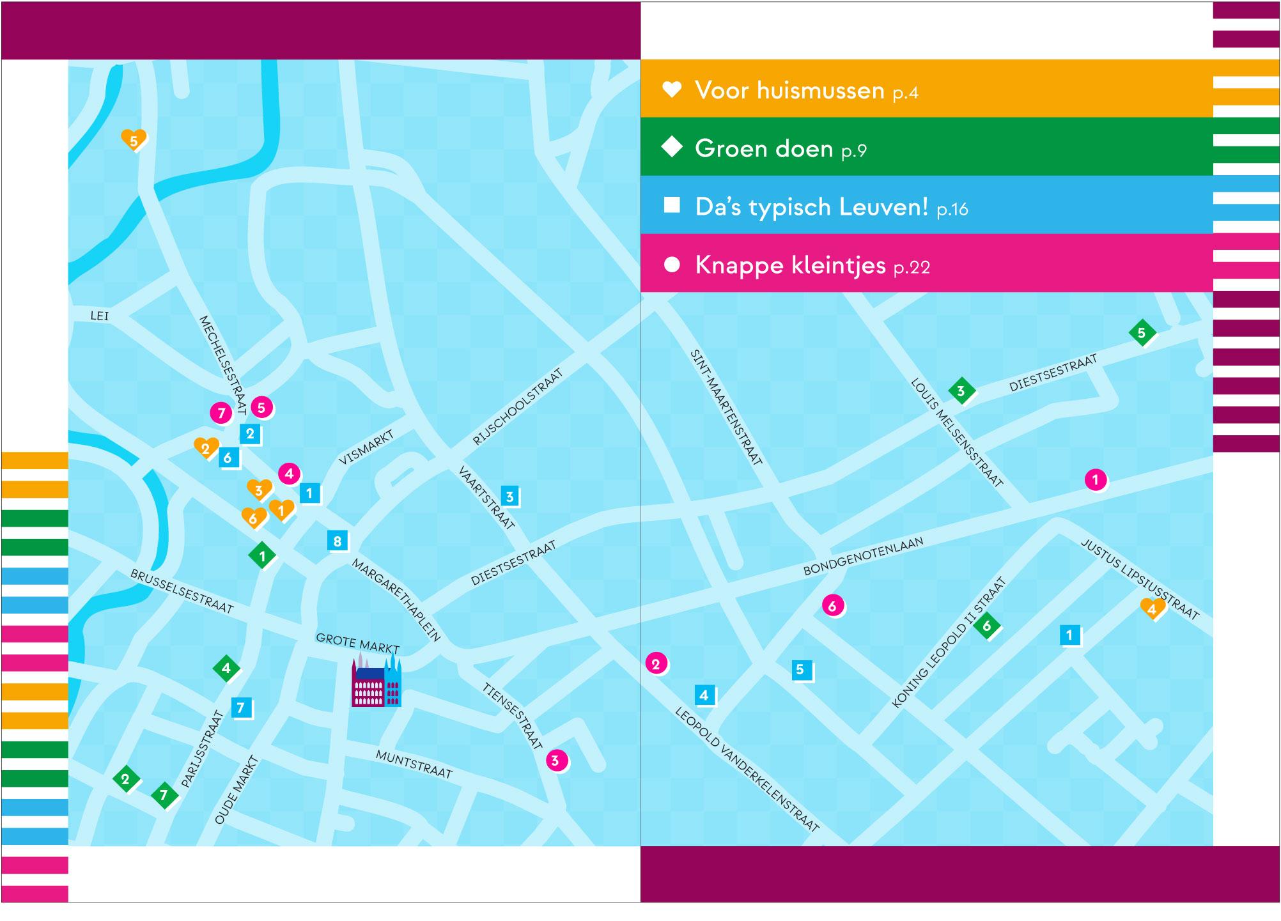The height and width of the screenshot is (921, 1281).
Task: Select orange heart marker 4 on Justus Lipsiusstraat
Action: (1152, 608)
